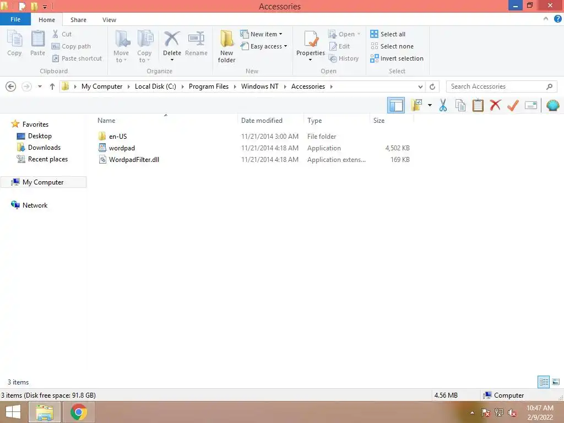This screenshot has height=423, width=564.
Task: Open file History in the ribbon
Action: pos(344,58)
